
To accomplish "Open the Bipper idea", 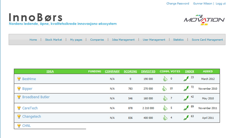I will (27, 89).
